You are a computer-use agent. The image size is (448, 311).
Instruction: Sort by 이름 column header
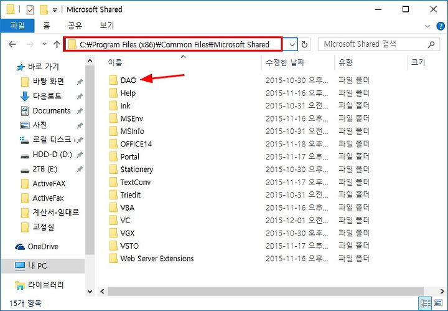115,62
